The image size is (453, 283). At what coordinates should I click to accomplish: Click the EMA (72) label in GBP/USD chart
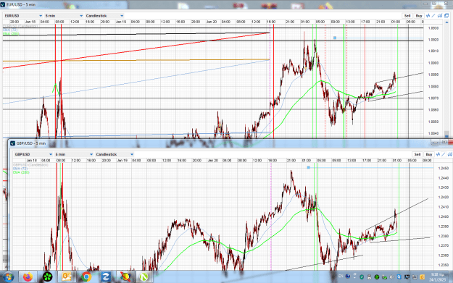[x=20, y=169]
